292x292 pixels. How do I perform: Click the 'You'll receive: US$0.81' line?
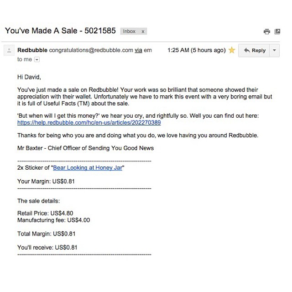[x=47, y=247]
